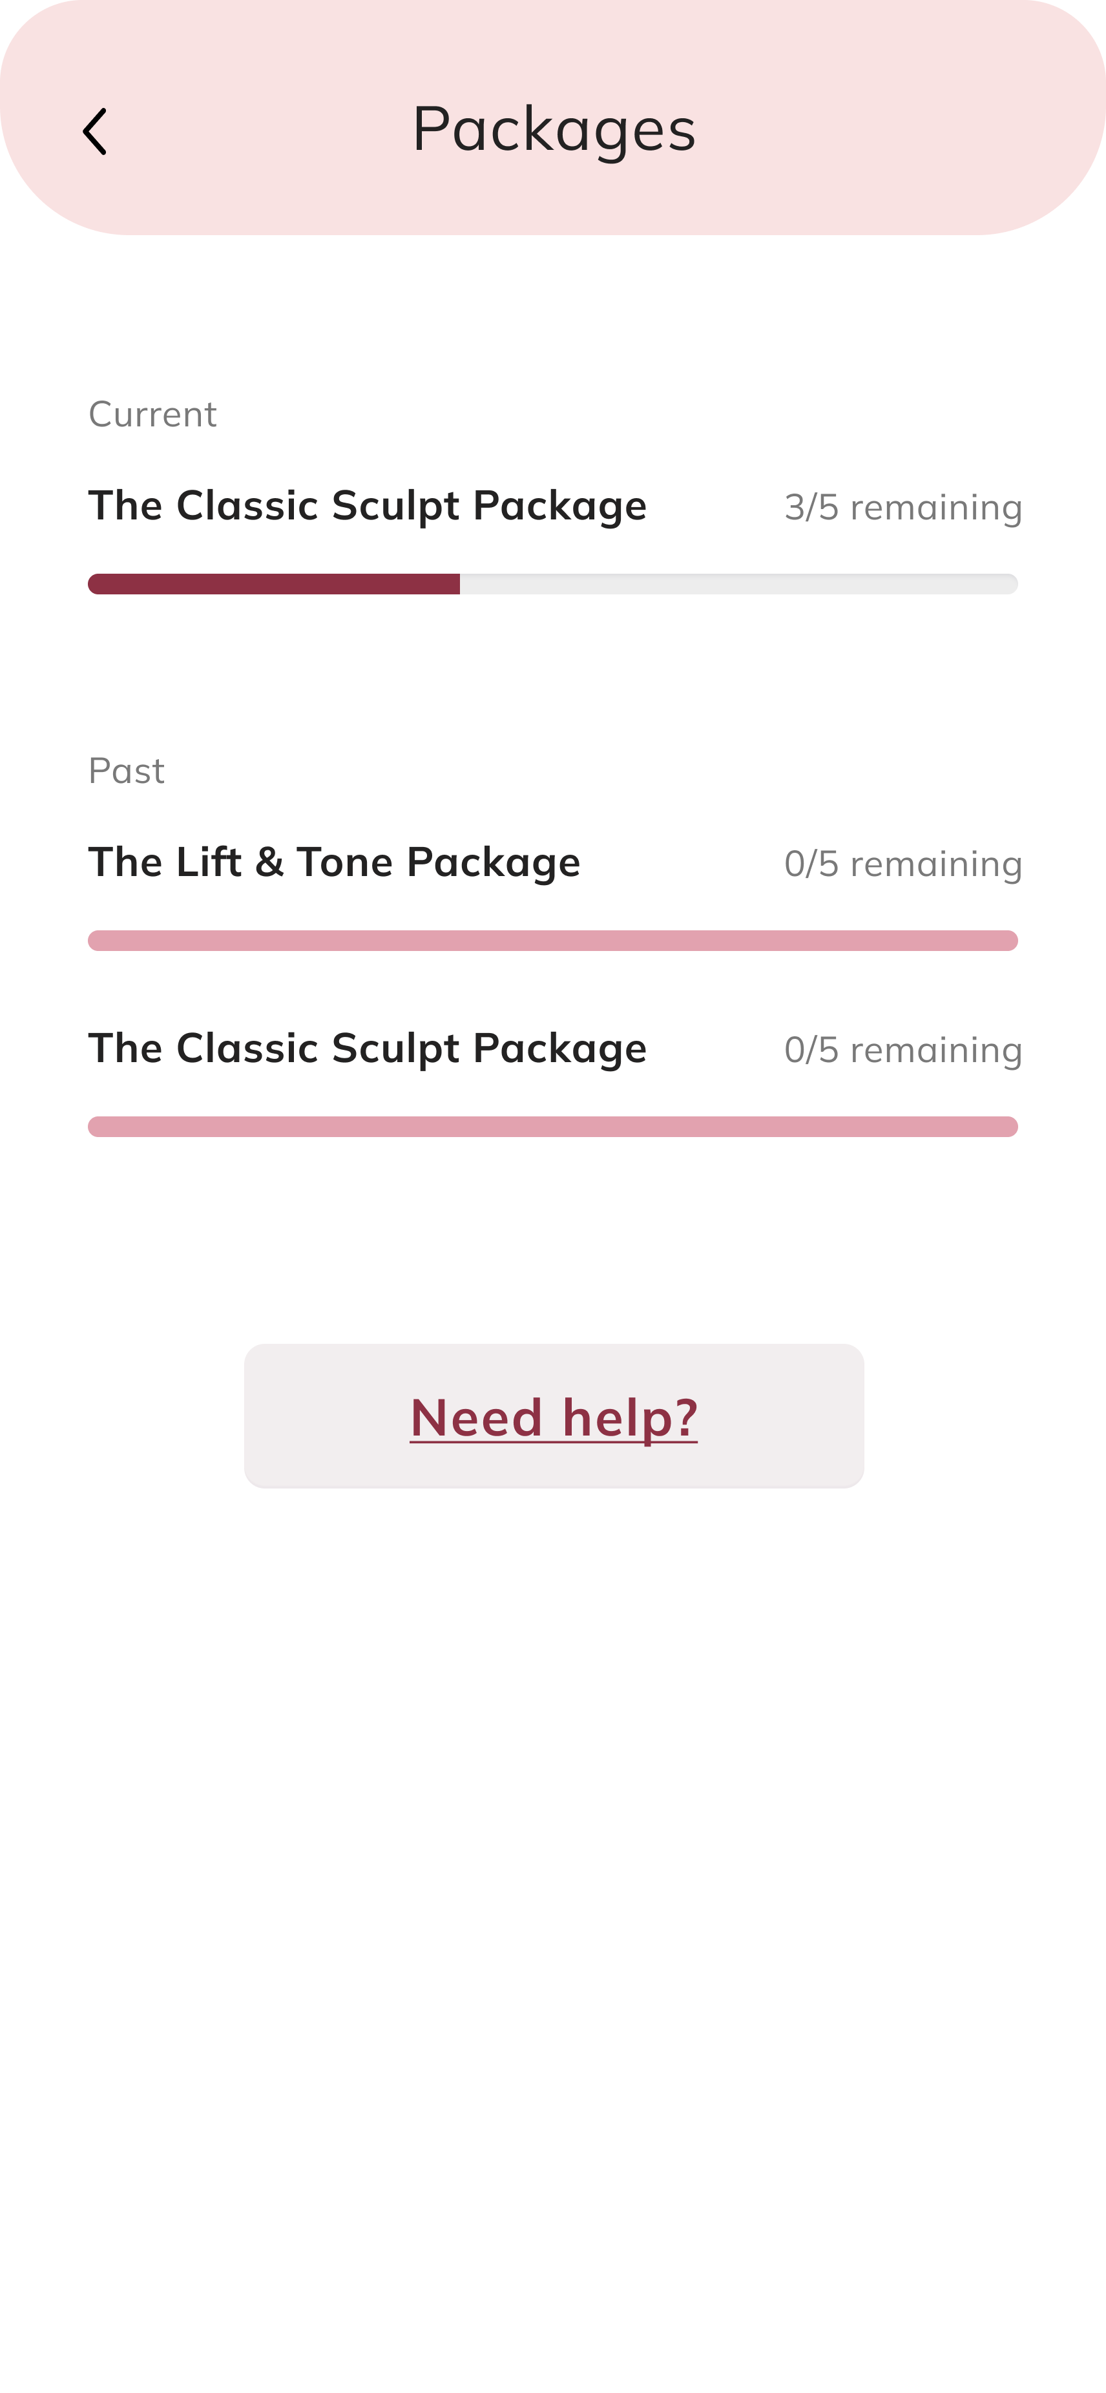Click the dark red filled progress segment

click(x=273, y=584)
